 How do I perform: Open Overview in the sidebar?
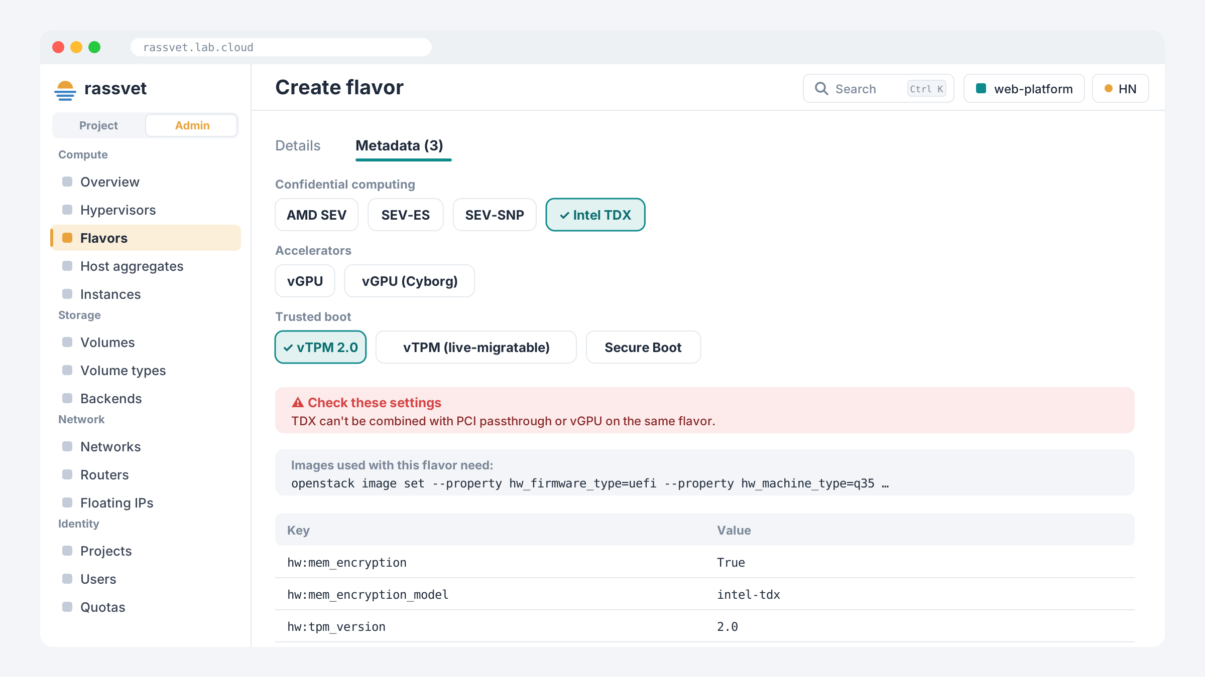pyautogui.click(x=146, y=182)
